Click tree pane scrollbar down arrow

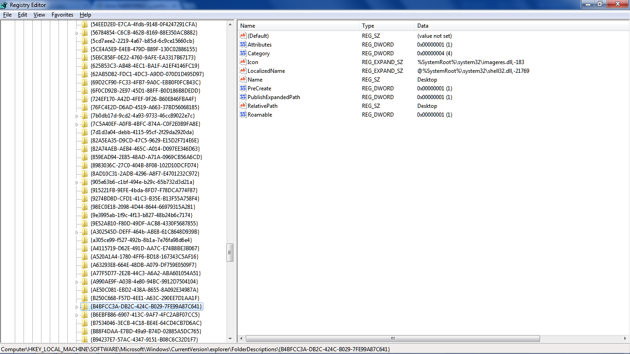[230, 339]
